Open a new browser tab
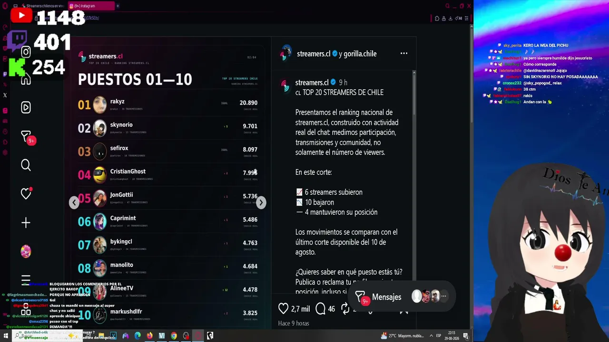Viewport: 609px width, 342px height. tap(118, 6)
